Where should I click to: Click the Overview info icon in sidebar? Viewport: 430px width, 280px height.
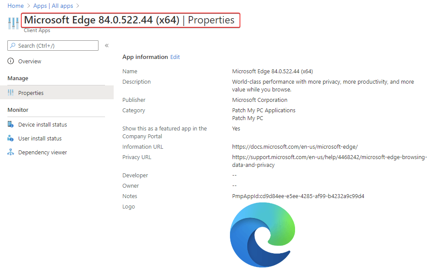point(11,62)
